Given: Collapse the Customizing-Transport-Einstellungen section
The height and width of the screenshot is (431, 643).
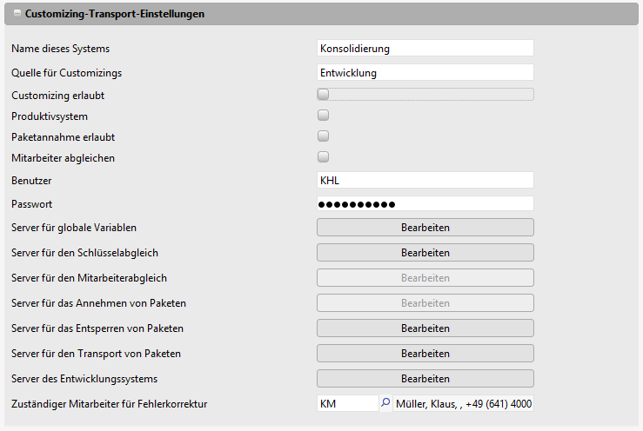Looking at the screenshot, I should pyautogui.click(x=17, y=14).
